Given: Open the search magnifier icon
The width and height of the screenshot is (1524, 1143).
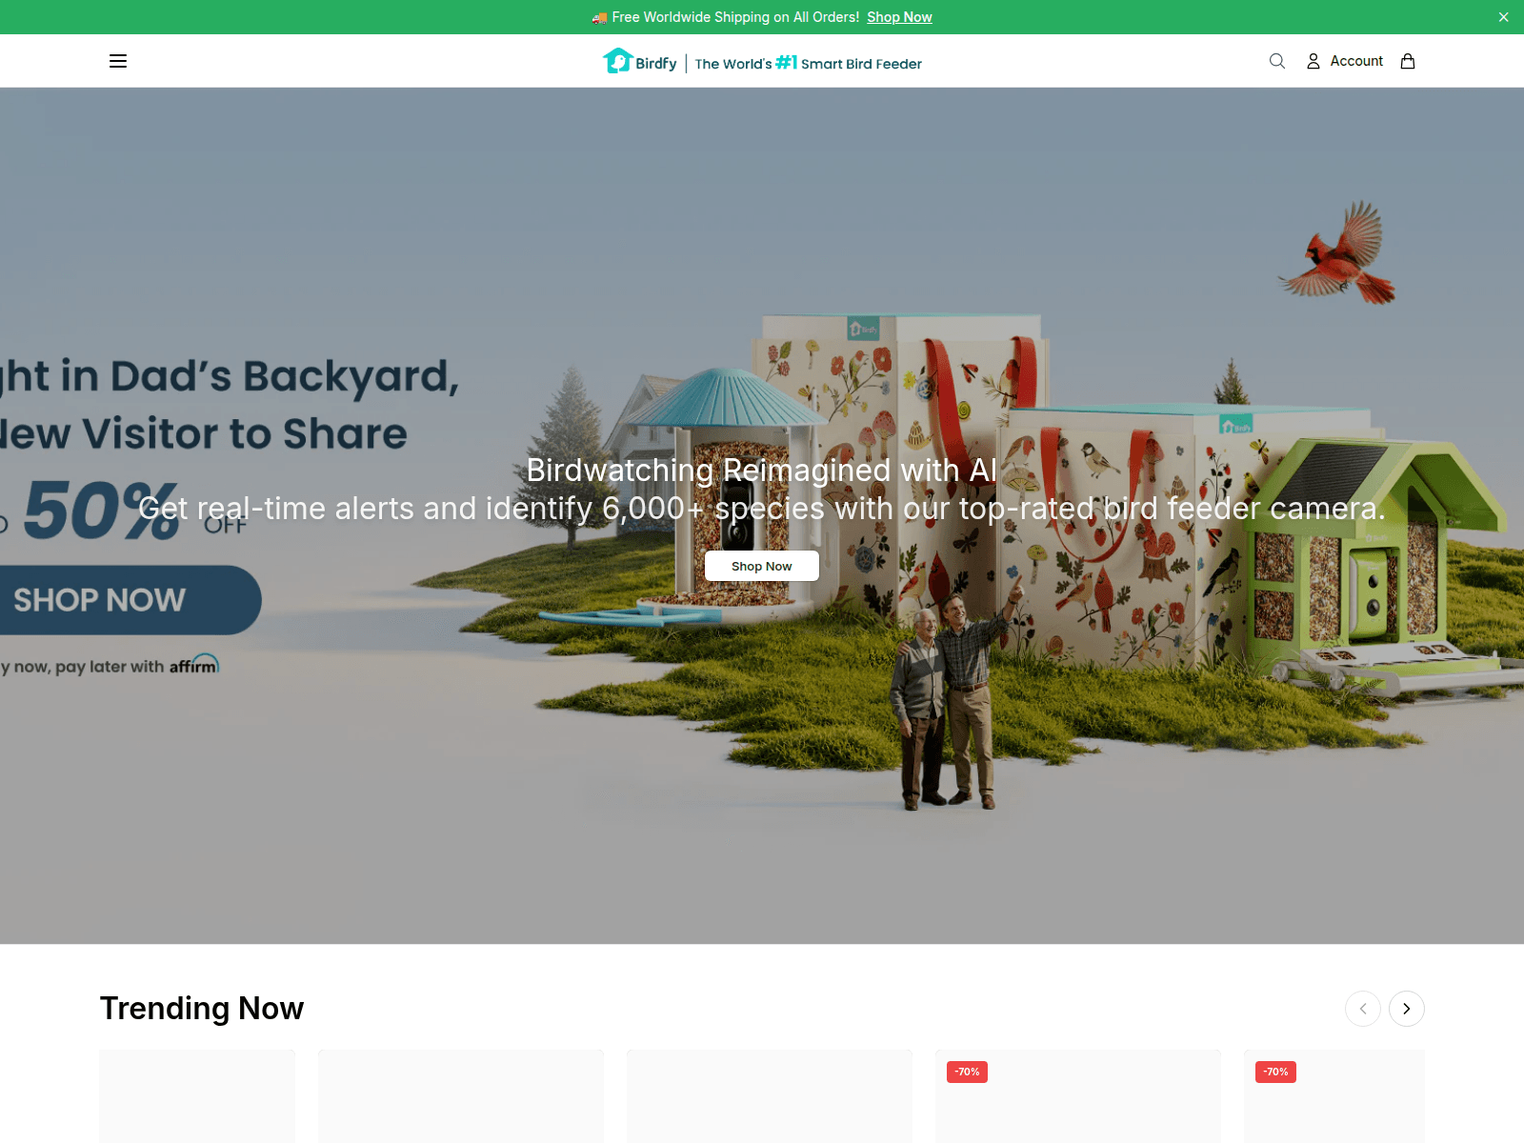Looking at the screenshot, I should [1277, 61].
